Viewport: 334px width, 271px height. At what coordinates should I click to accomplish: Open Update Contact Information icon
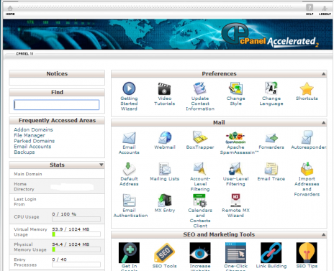200,88
